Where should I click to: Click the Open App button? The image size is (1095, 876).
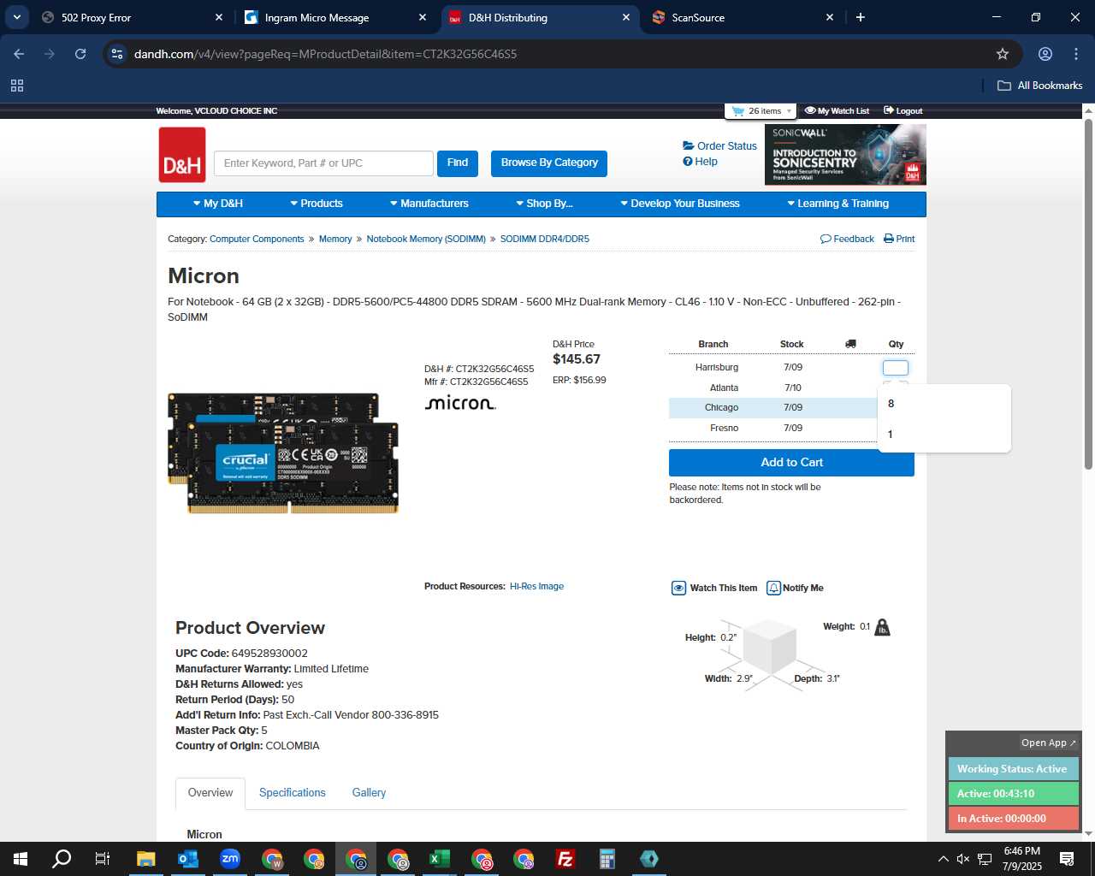(1048, 743)
